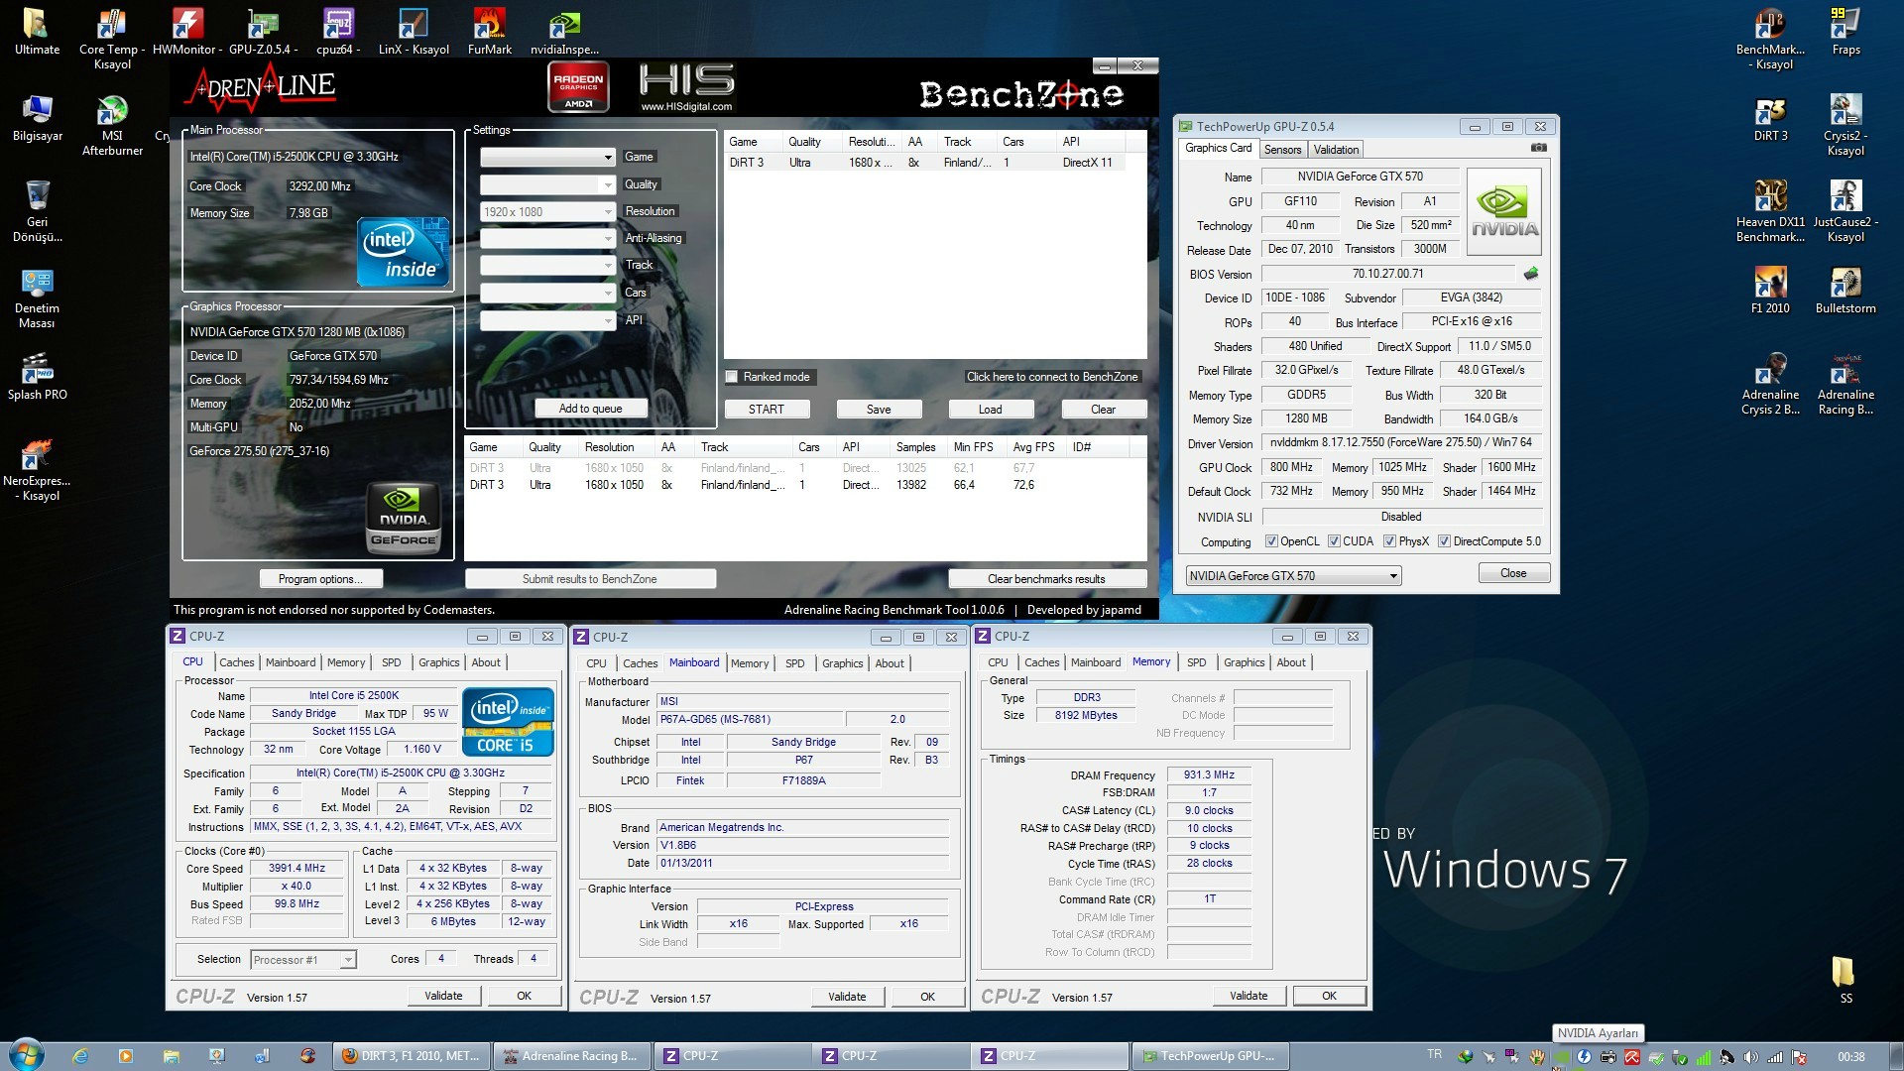This screenshot has width=1904, height=1071.
Task: Click the DRAM Frequency value field in CPU-Z Memory
Action: click(1205, 773)
